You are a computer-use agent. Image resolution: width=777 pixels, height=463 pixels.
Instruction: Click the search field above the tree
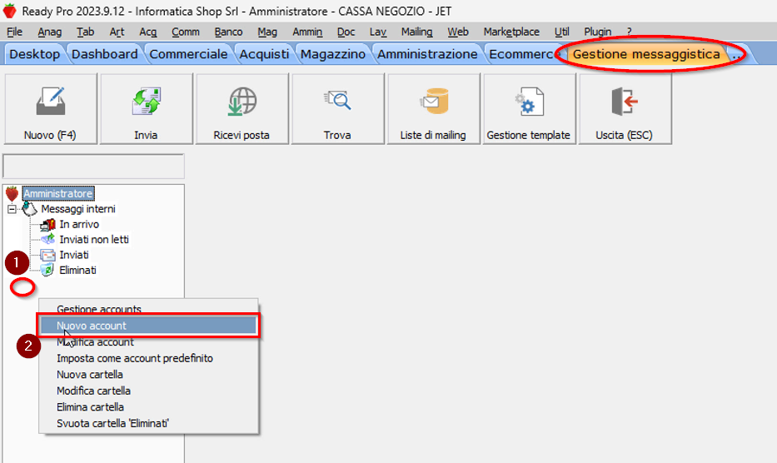click(x=93, y=166)
